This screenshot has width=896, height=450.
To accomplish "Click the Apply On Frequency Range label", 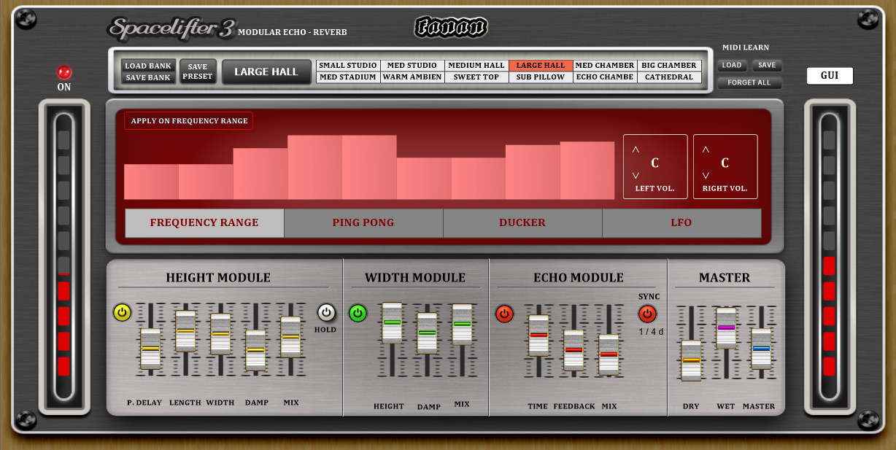I will tap(189, 121).
